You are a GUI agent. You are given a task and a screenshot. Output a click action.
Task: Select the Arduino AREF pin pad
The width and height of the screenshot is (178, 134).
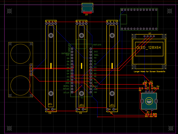[x=90, y=55]
